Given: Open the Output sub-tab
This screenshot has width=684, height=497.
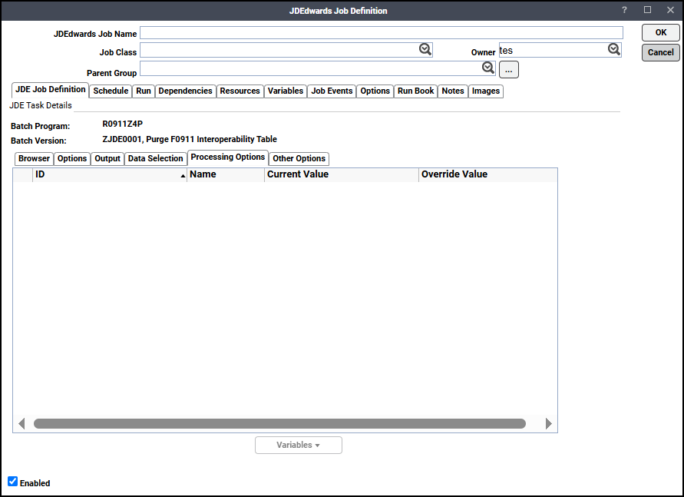Looking at the screenshot, I should pyautogui.click(x=107, y=158).
